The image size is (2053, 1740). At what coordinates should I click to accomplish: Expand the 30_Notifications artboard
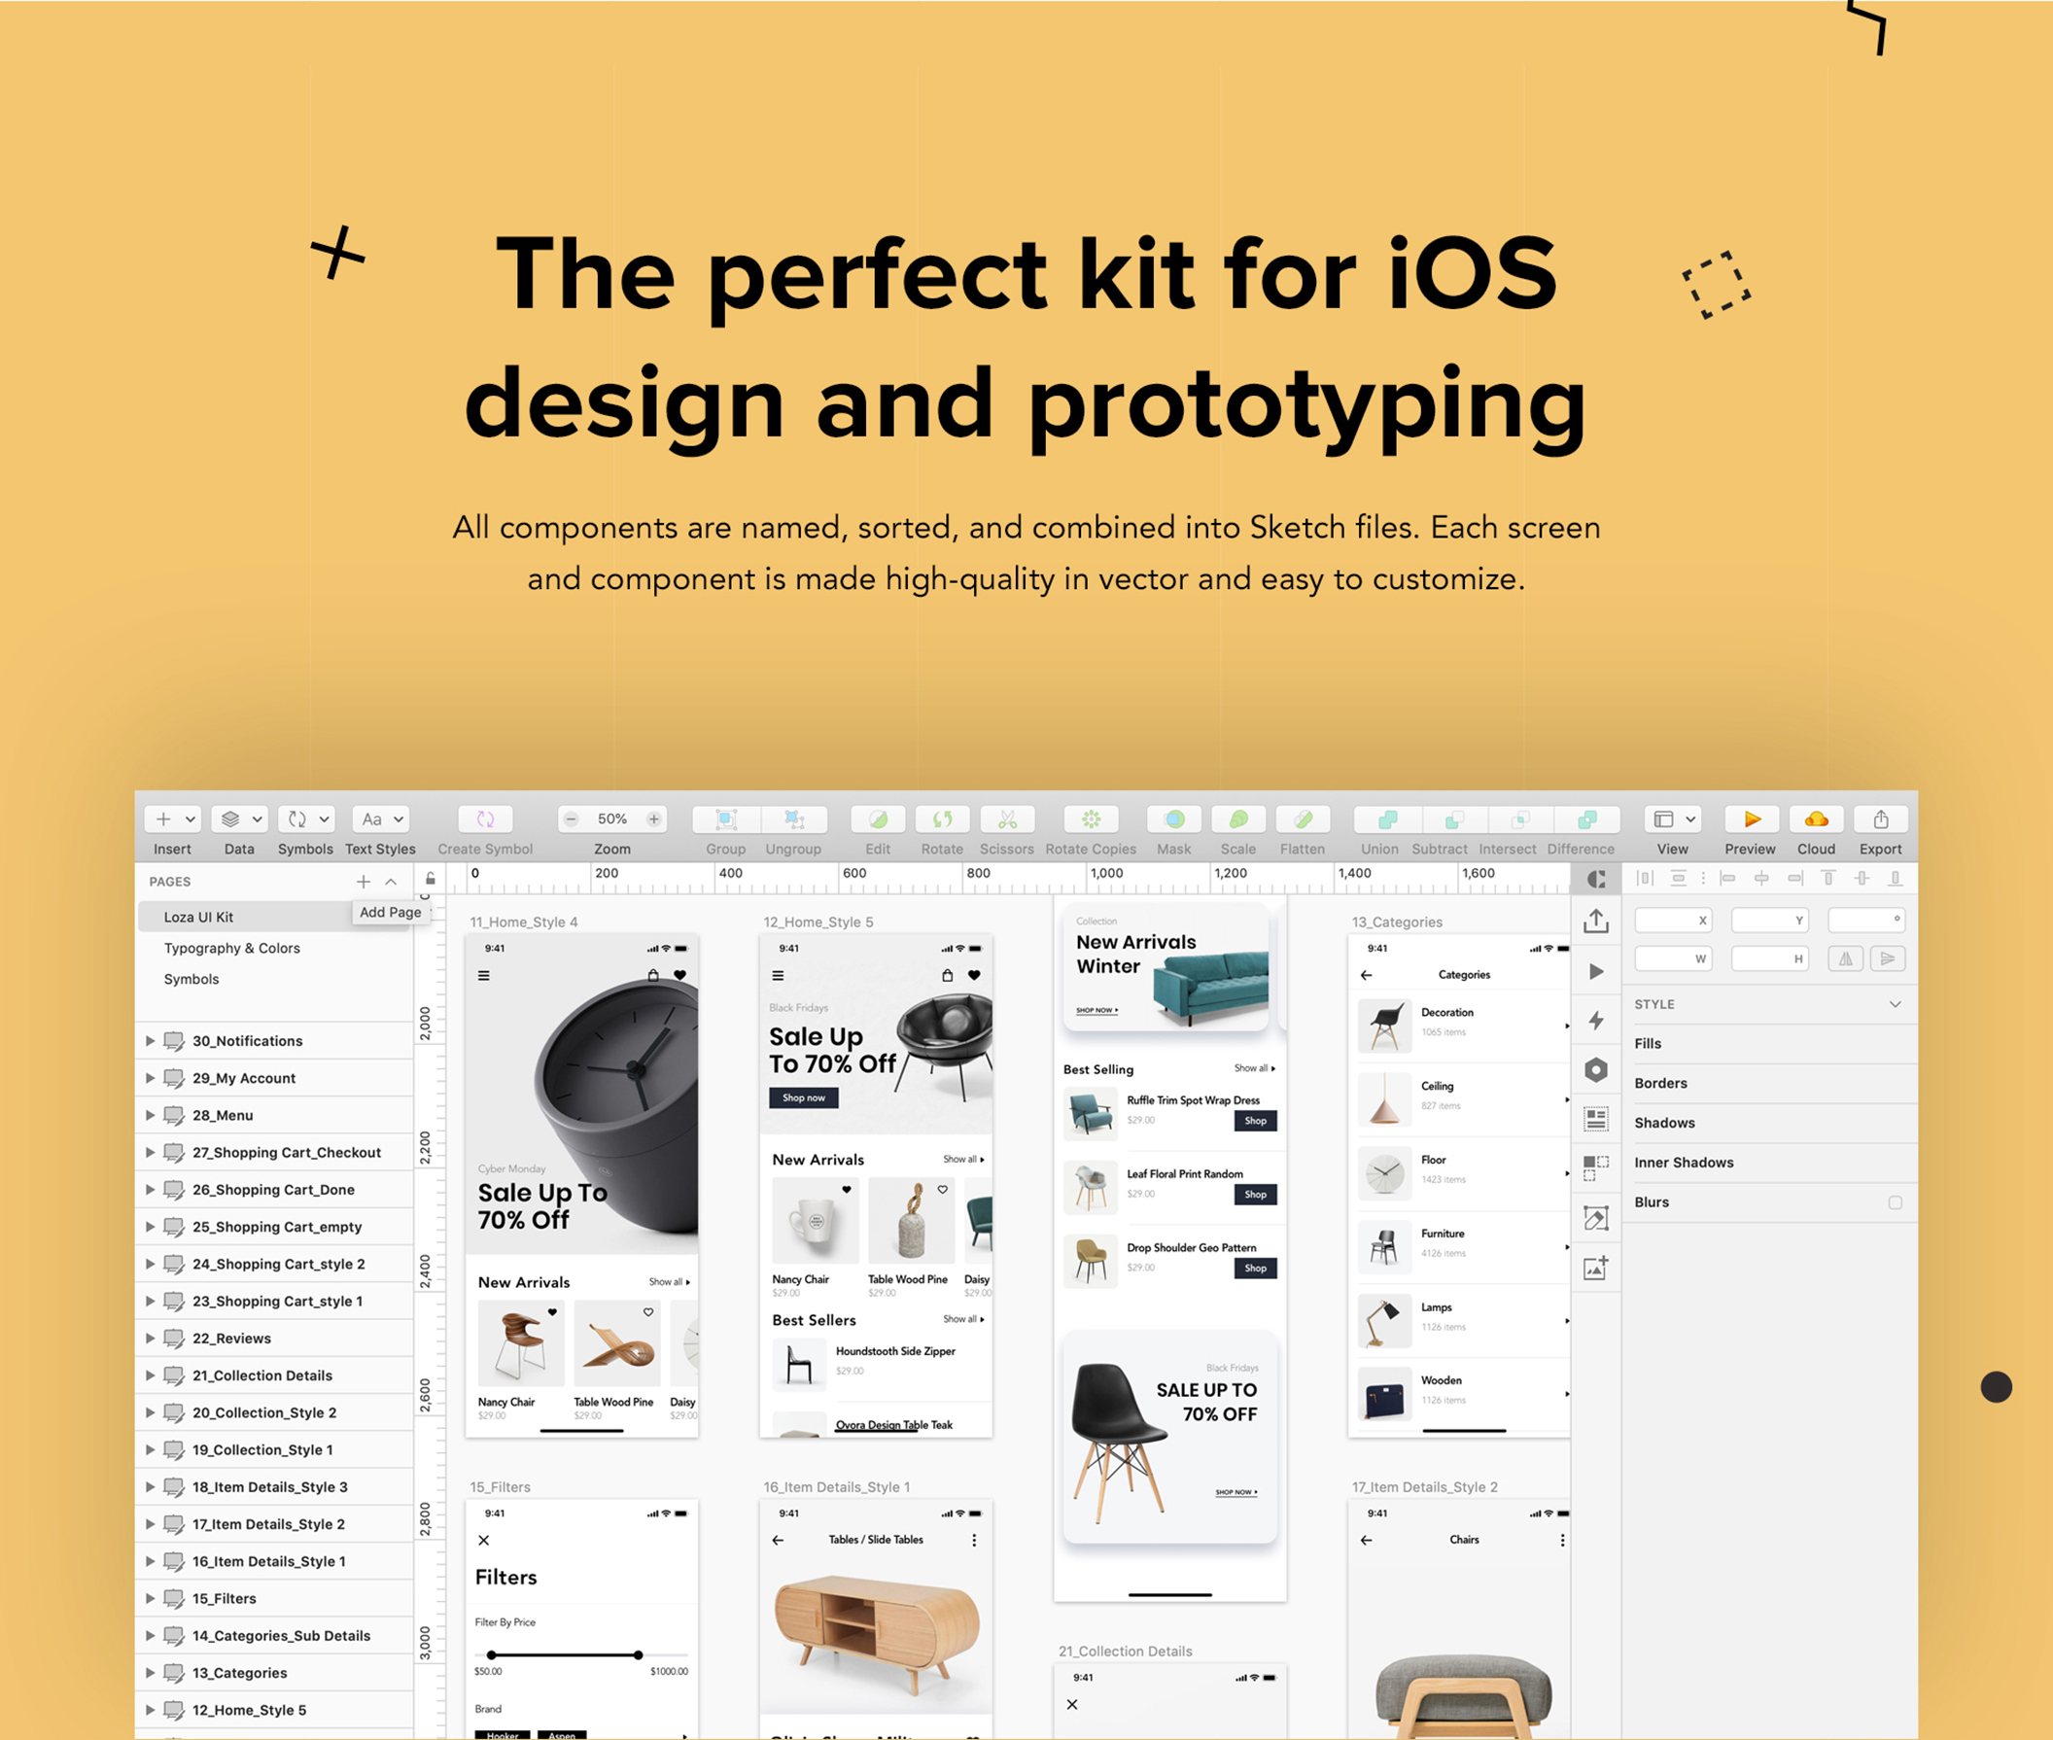pos(150,1041)
